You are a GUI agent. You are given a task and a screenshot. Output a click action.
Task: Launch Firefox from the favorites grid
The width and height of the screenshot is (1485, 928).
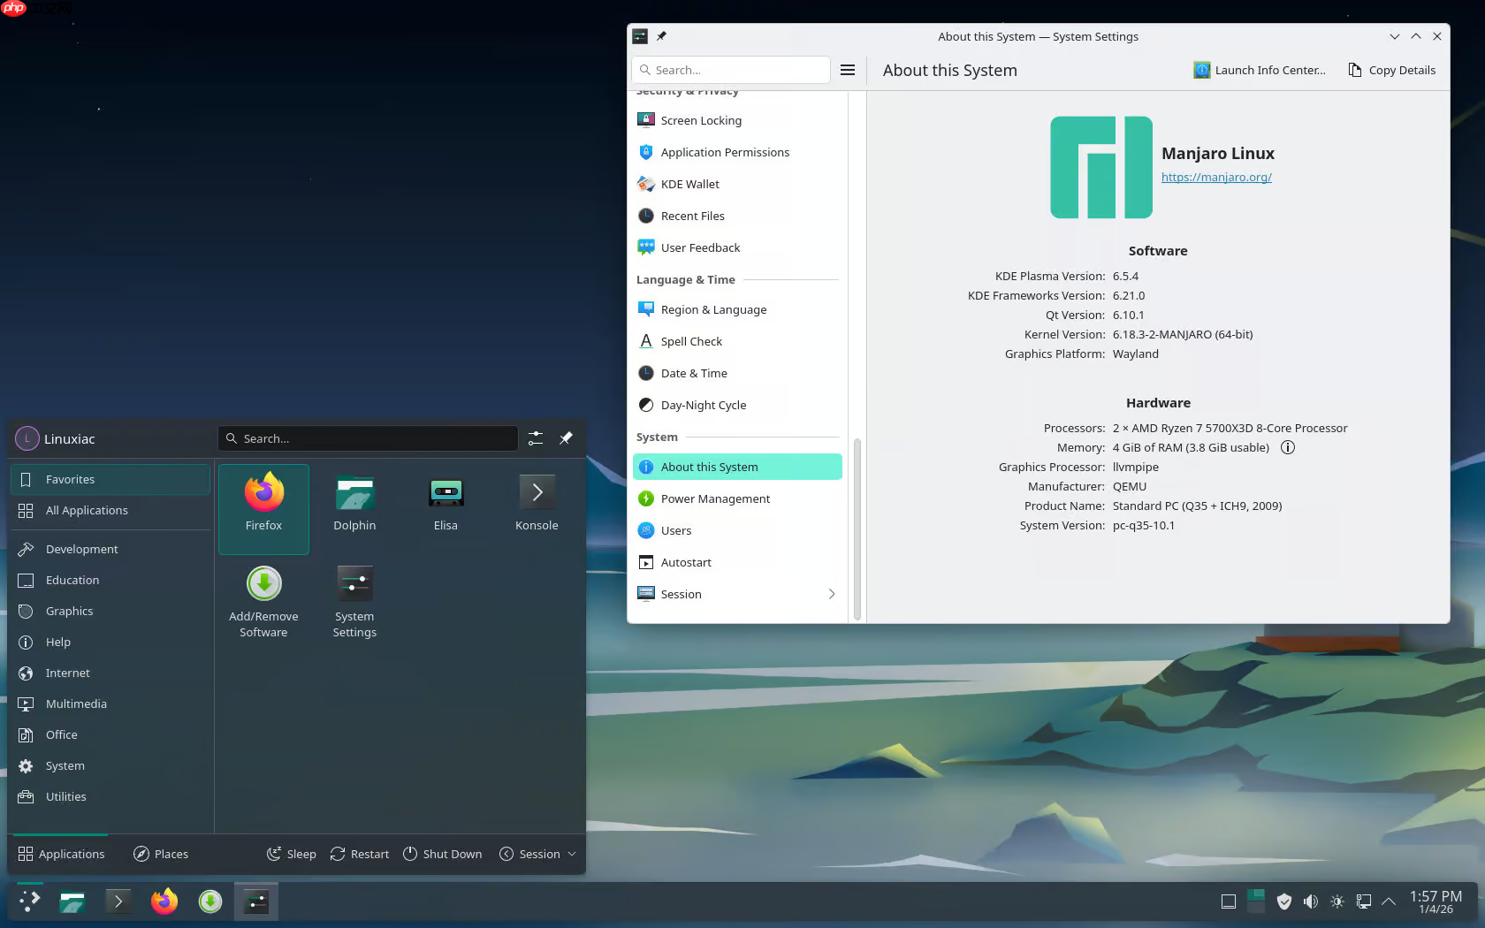pos(263,509)
